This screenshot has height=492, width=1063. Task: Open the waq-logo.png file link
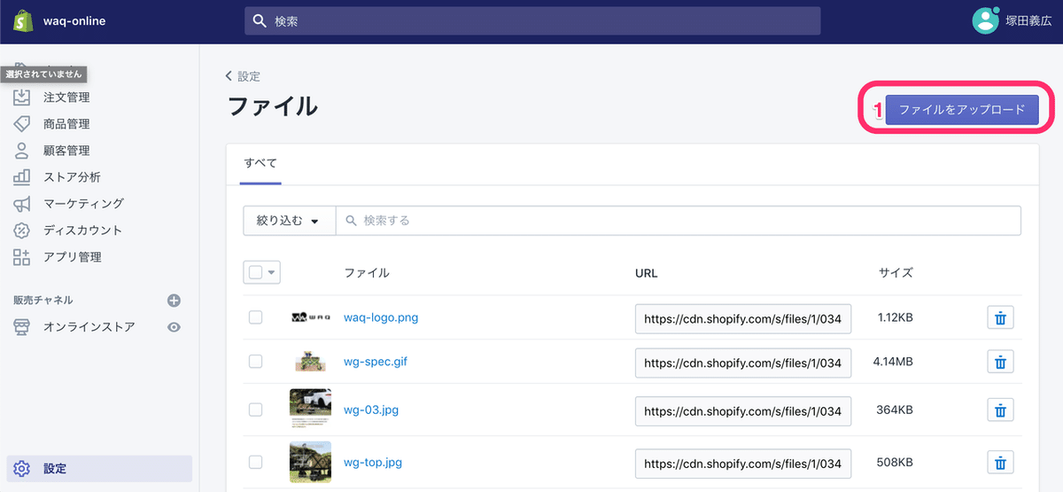(381, 317)
